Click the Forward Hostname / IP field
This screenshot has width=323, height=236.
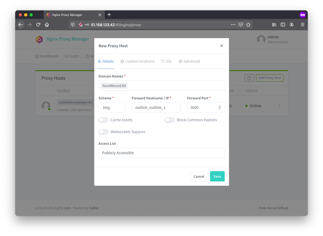[156, 107]
